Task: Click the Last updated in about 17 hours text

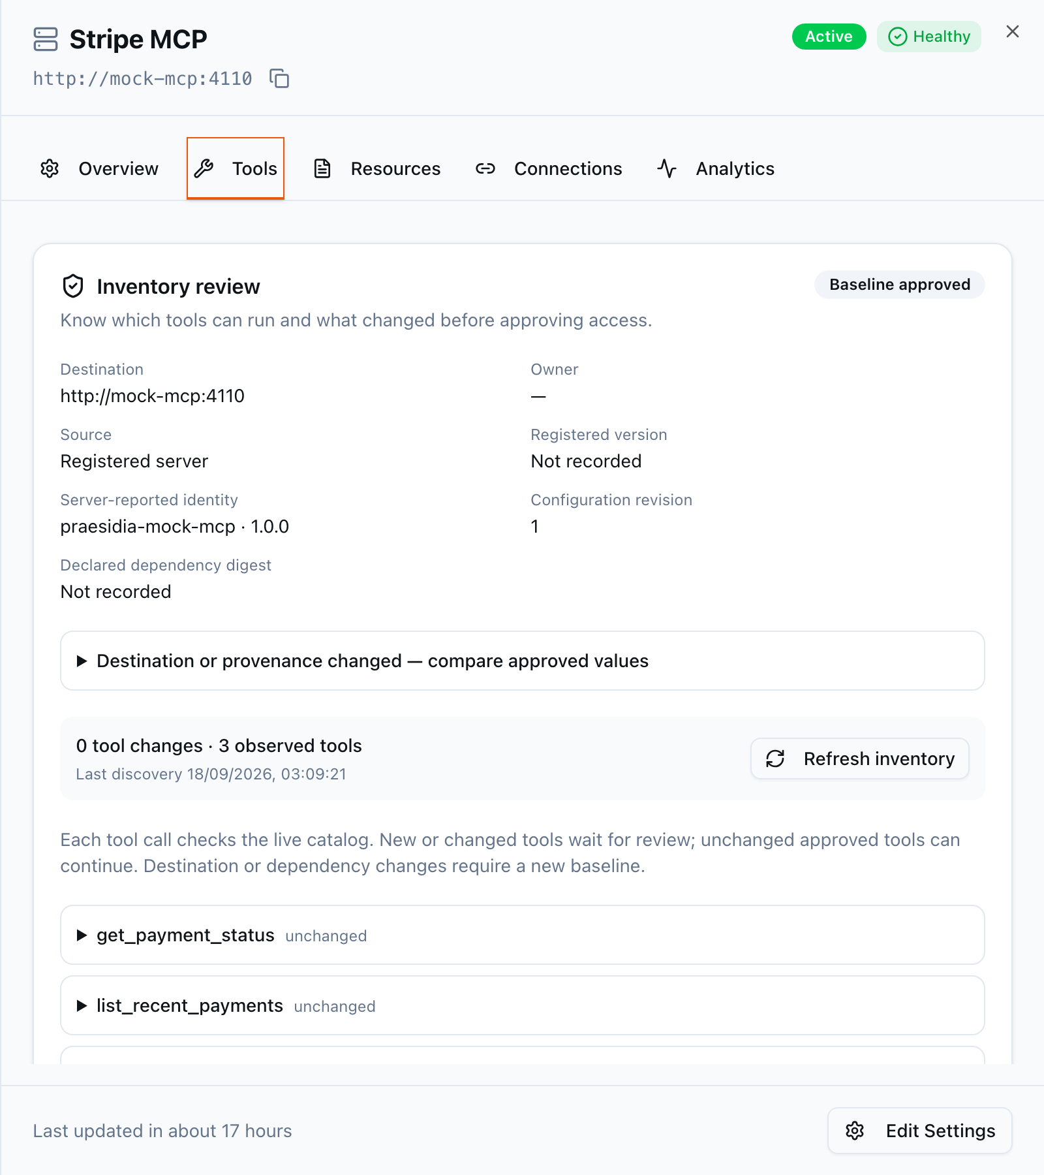Action: coord(162,1131)
